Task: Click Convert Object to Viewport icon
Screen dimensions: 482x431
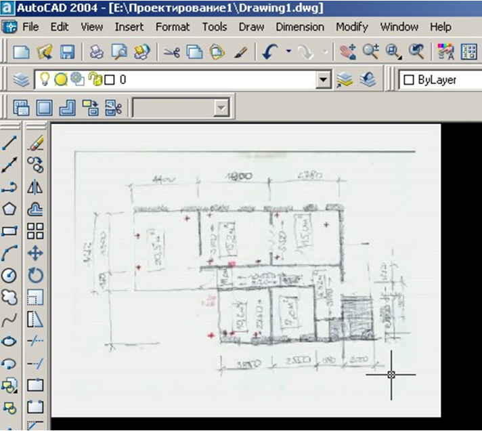Action: [x=91, y=108]
